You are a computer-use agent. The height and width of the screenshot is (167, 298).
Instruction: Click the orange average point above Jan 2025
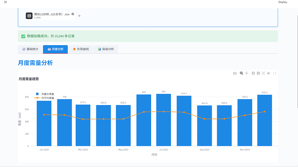[x=44, y=115]
